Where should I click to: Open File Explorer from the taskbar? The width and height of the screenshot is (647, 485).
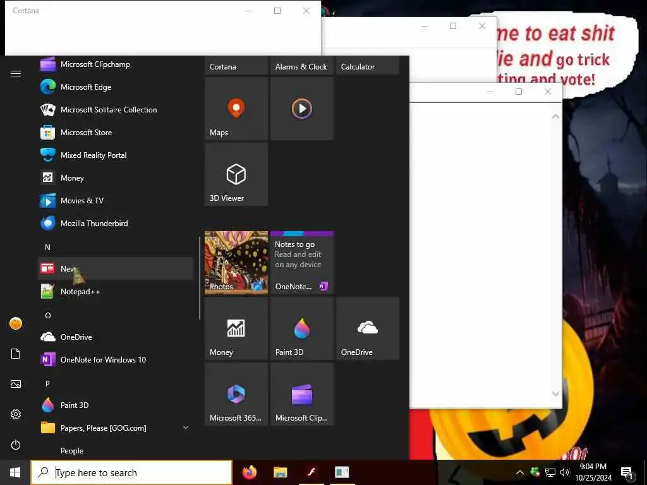click(280, 472)
